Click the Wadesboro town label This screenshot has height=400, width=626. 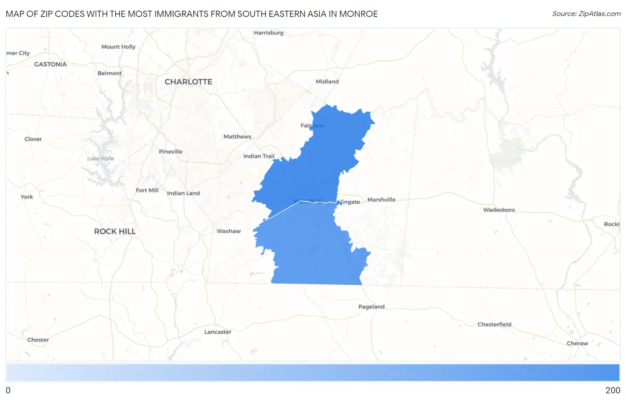[499, 210]
